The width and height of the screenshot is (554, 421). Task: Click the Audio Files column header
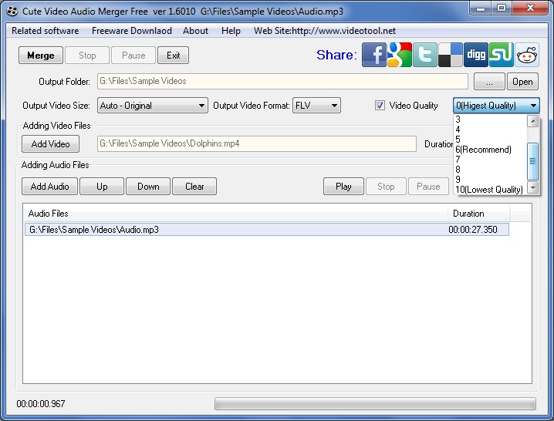(x=235, y=214)
